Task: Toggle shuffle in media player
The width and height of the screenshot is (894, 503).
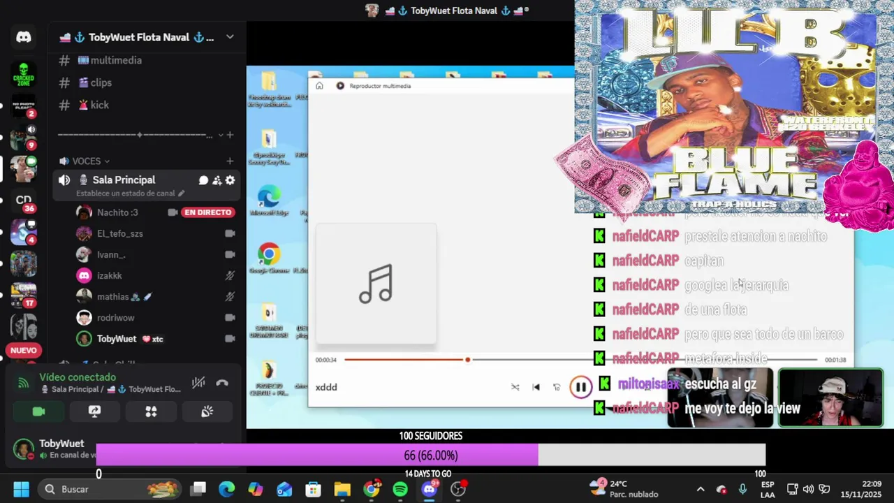Action: (515, 387)
